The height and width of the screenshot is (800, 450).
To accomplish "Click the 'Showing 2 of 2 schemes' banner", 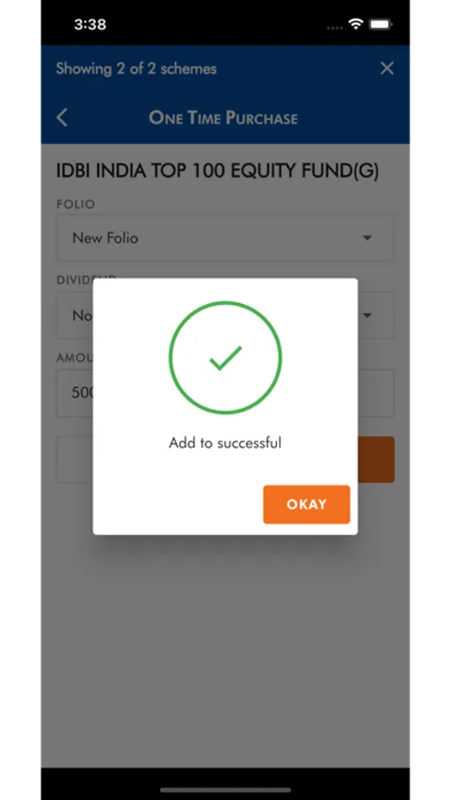I will 136,68.
